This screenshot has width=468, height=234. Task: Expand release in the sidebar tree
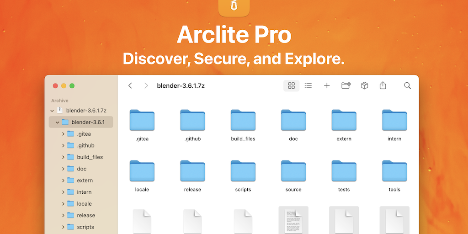point(63,215)
